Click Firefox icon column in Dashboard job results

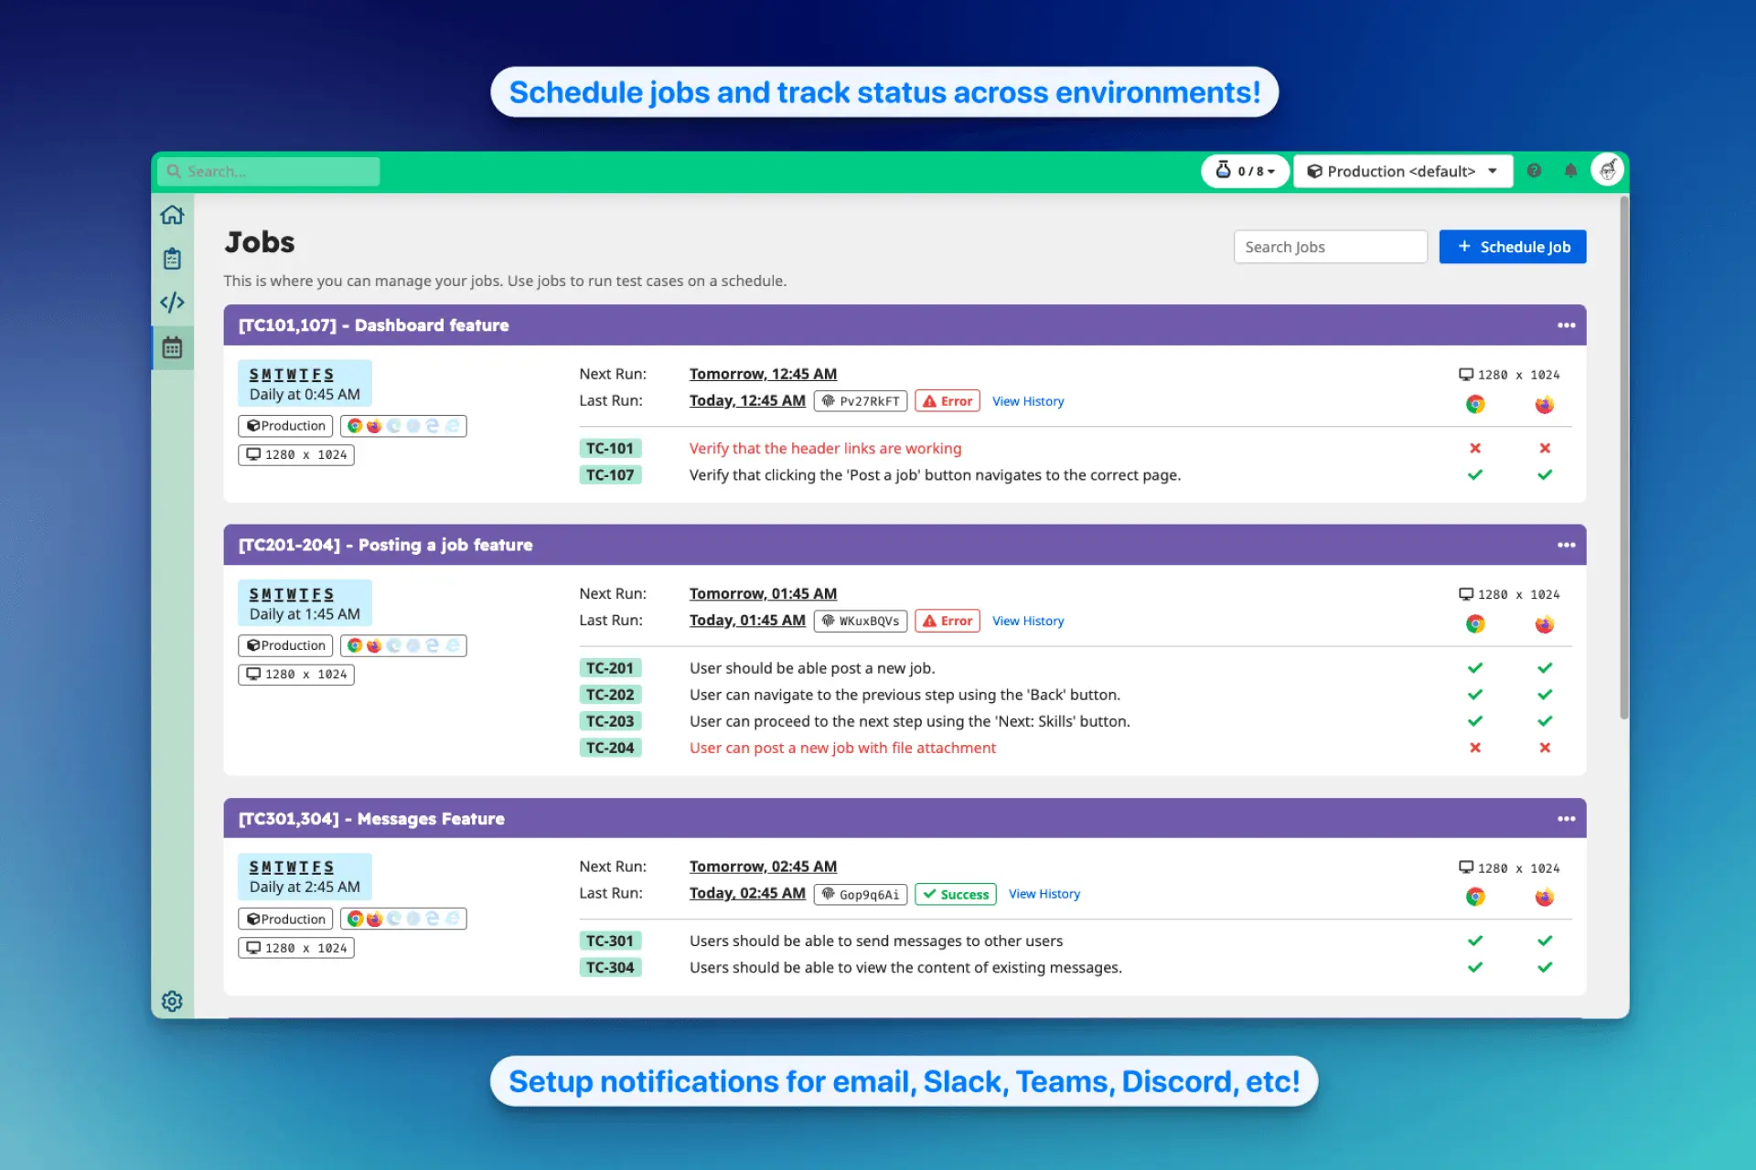(x=1544, y=404)
